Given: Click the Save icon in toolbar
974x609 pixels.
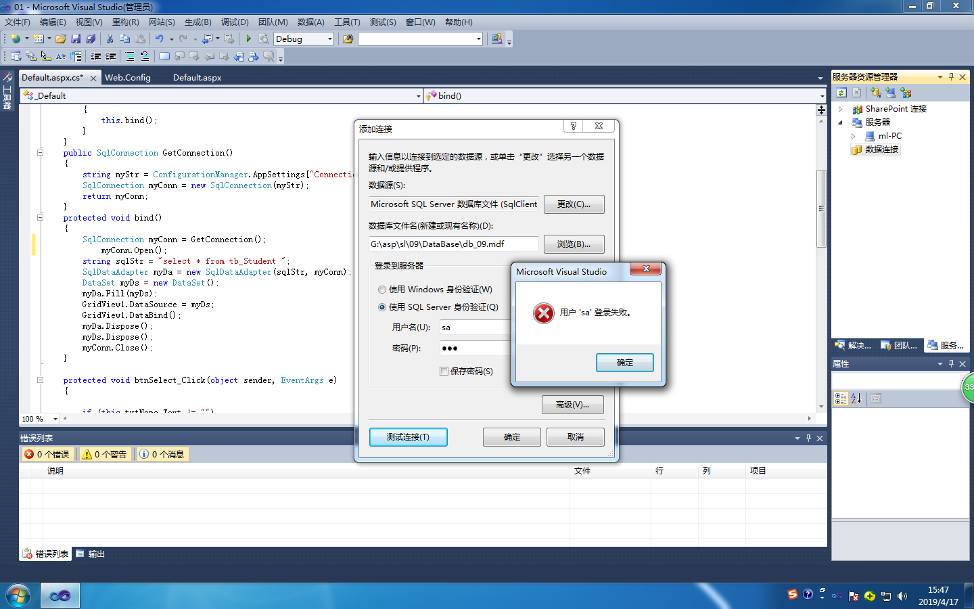Looking at the screenshot, I should [76, 39].
